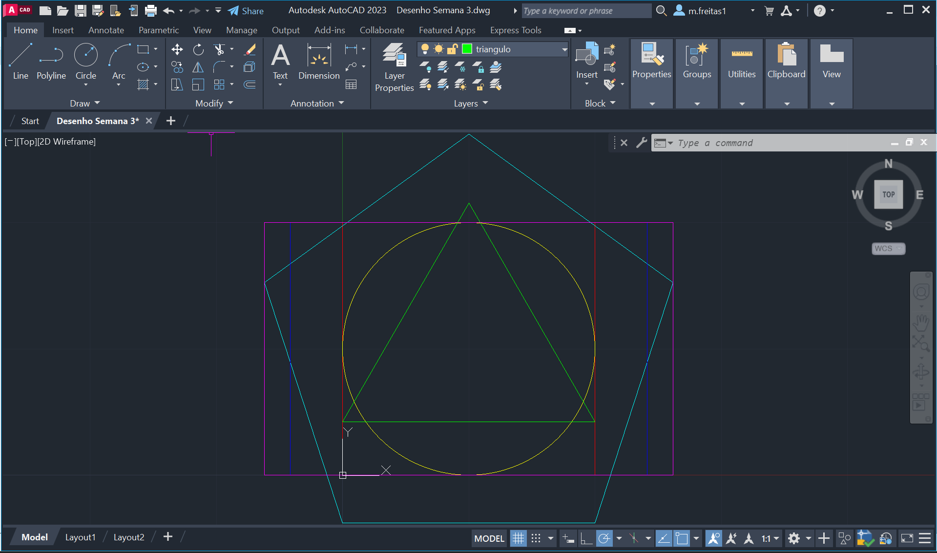Click the Text annotation tool

(280, 61)
